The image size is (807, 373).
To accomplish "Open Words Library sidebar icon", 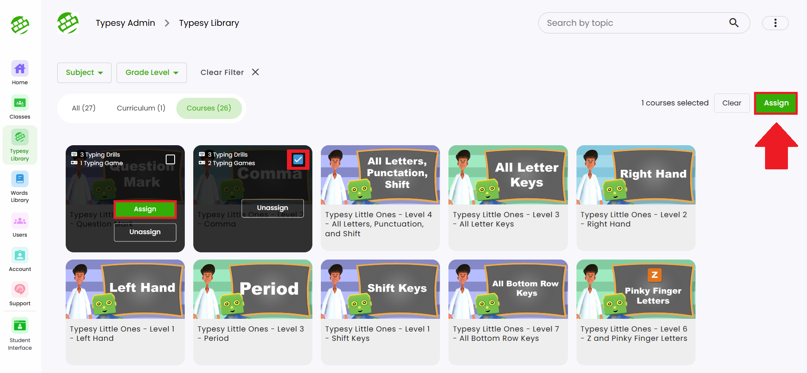I will 20,179.
